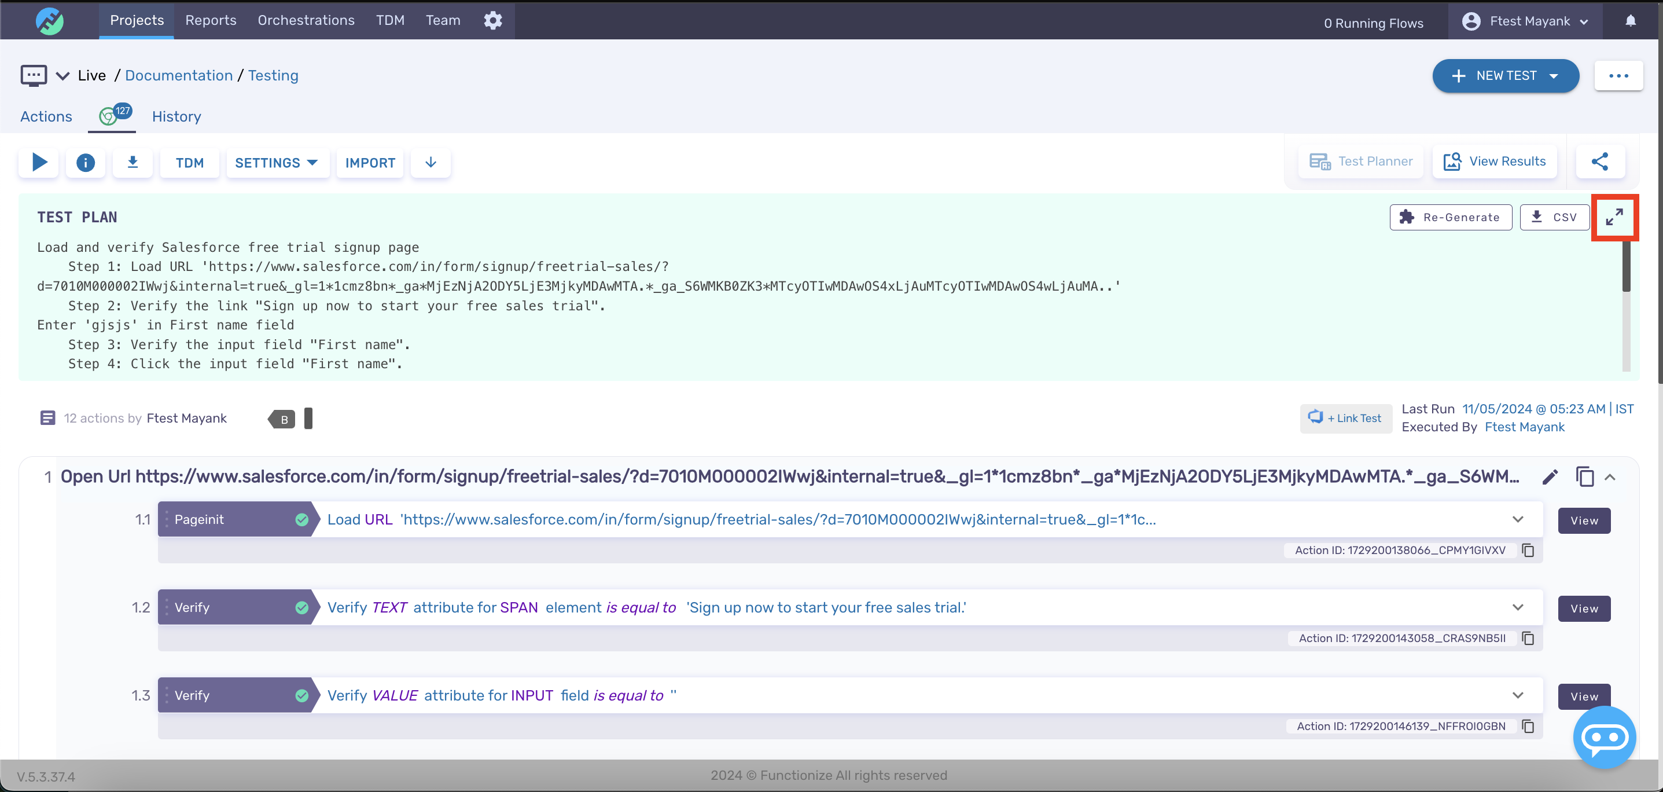This screenshot has height=792, width=1663.
Task: Copy the Action ID ending in CRAS9NB5II
Action: tap(1528, 638)
